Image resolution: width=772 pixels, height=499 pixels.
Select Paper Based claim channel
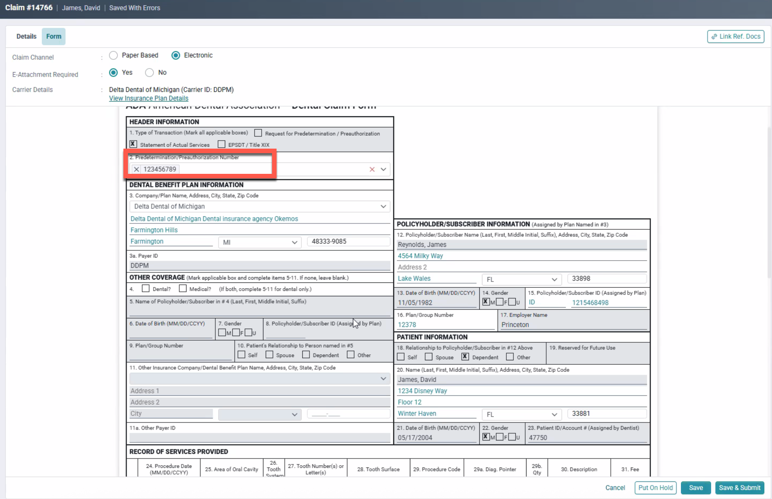coord(114,55)
